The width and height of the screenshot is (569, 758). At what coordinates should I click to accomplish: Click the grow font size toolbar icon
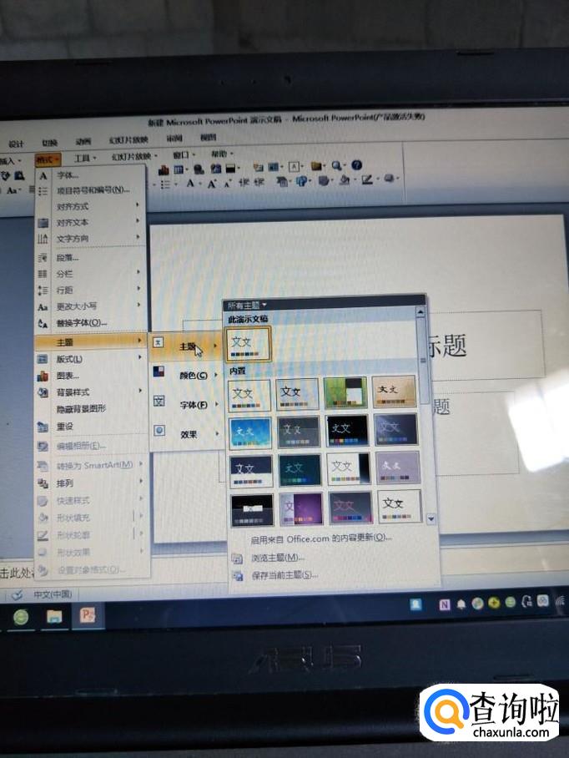212,184
